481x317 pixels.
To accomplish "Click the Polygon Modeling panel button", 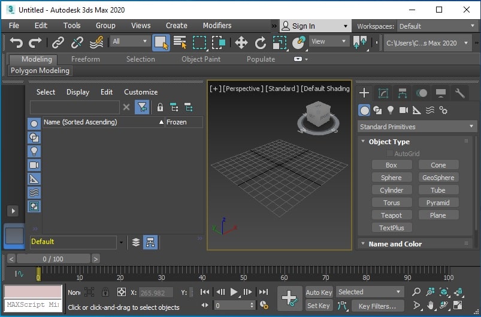I will [40, 71].
